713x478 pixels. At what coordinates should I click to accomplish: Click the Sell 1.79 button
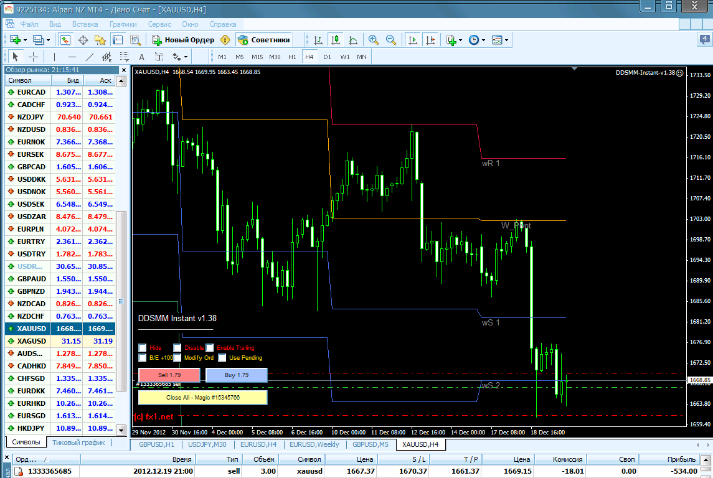click(x=169, y=375)
